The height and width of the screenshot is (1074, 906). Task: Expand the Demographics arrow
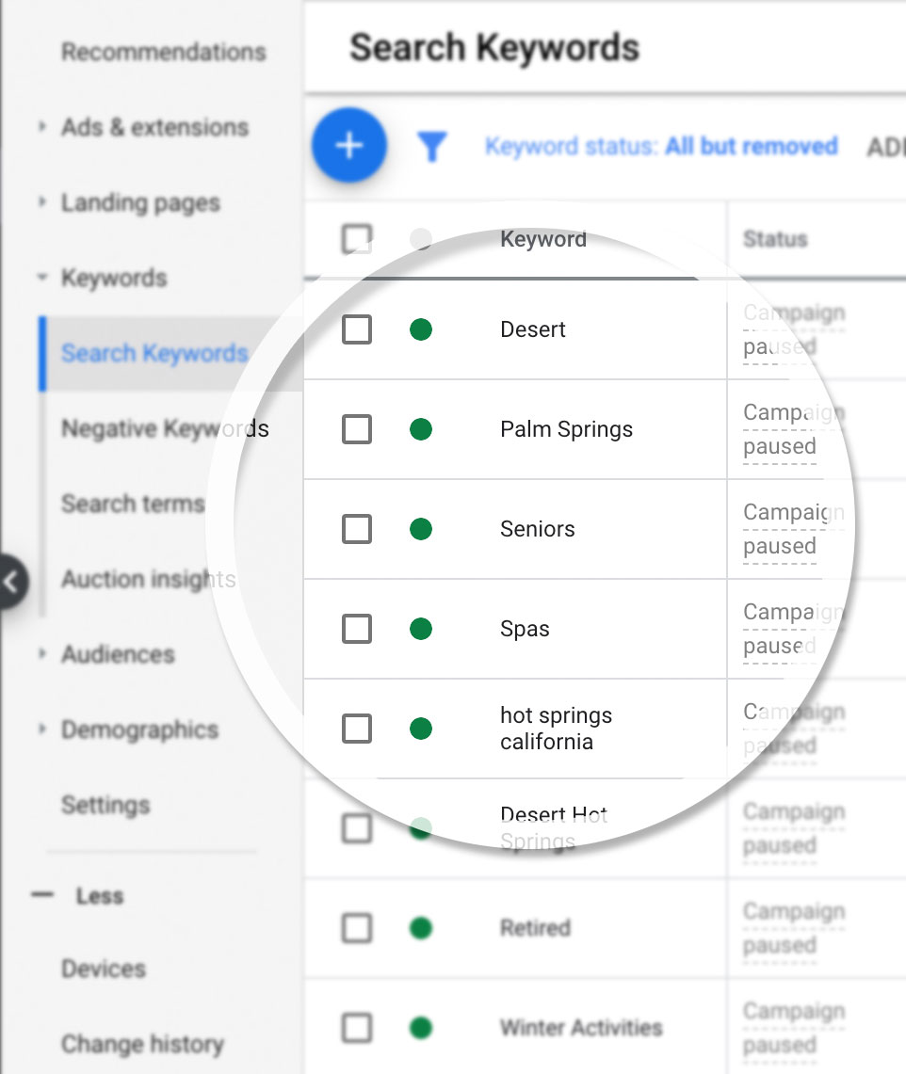tap(42, 729)
